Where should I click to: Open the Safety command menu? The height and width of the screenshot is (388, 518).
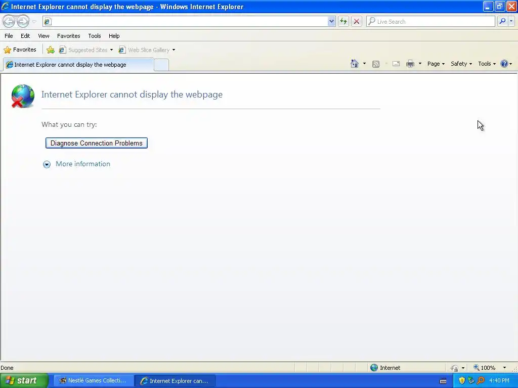coord(461,64)
